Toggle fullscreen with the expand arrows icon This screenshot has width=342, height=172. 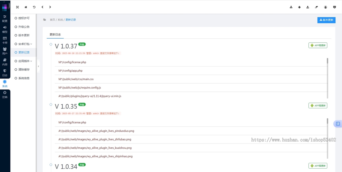17,7
